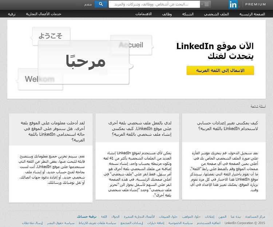Open the الشبكة network menu
The height and width of the screenshot is (227, 273).
point(188,14)
